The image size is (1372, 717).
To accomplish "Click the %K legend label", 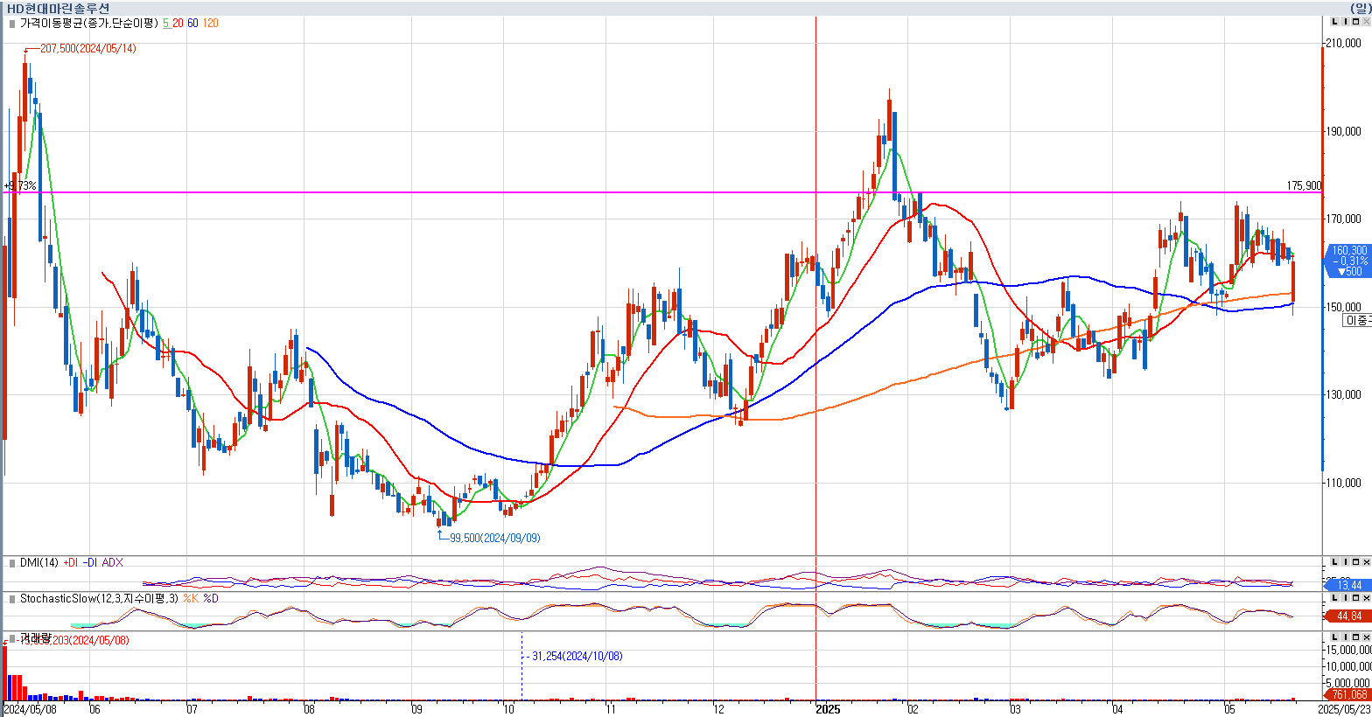I will (191, 599).
